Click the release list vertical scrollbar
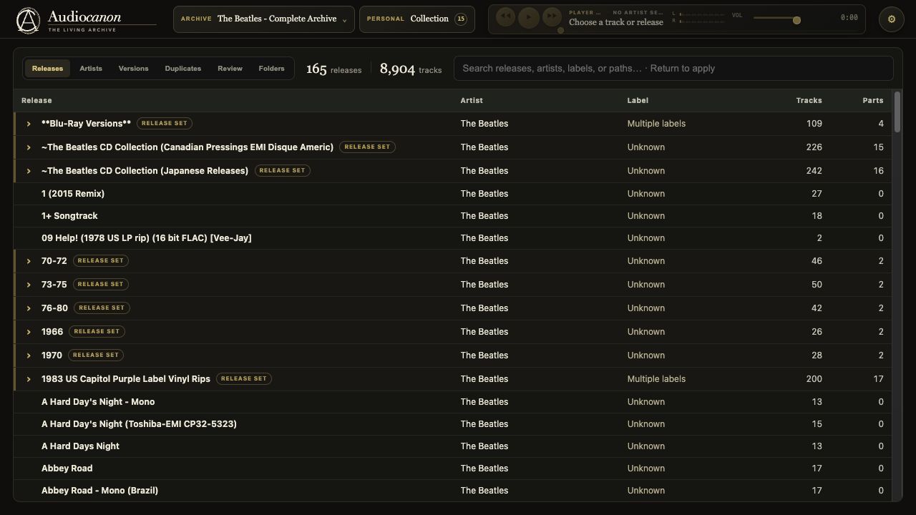Screen dimensions: 916x515 pyautogui.click(x=897, y=112)
